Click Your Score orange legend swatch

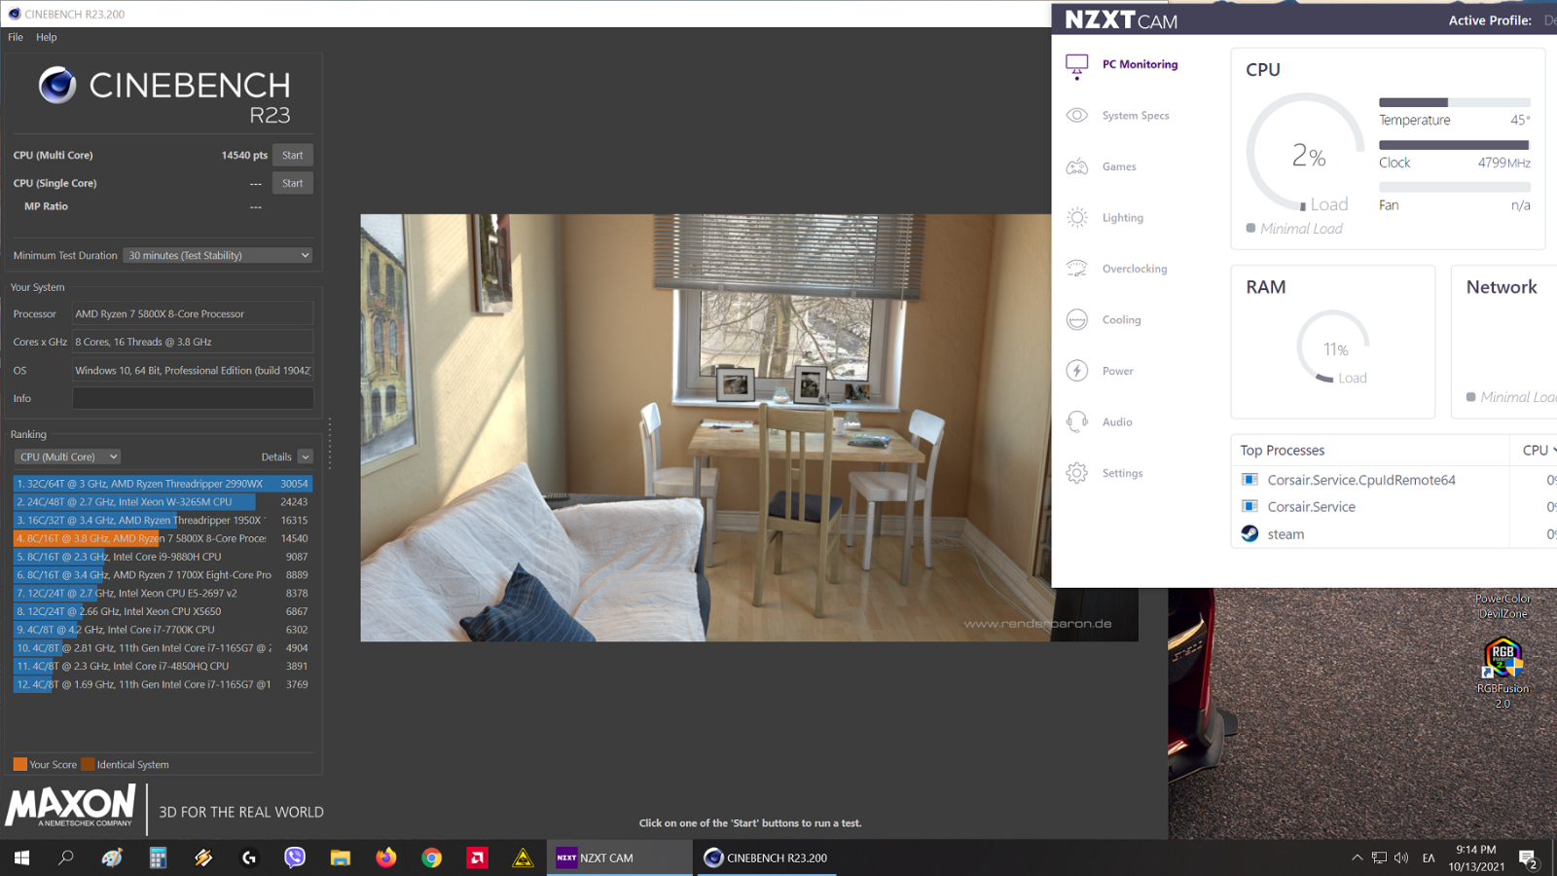[x=20, y=764]
